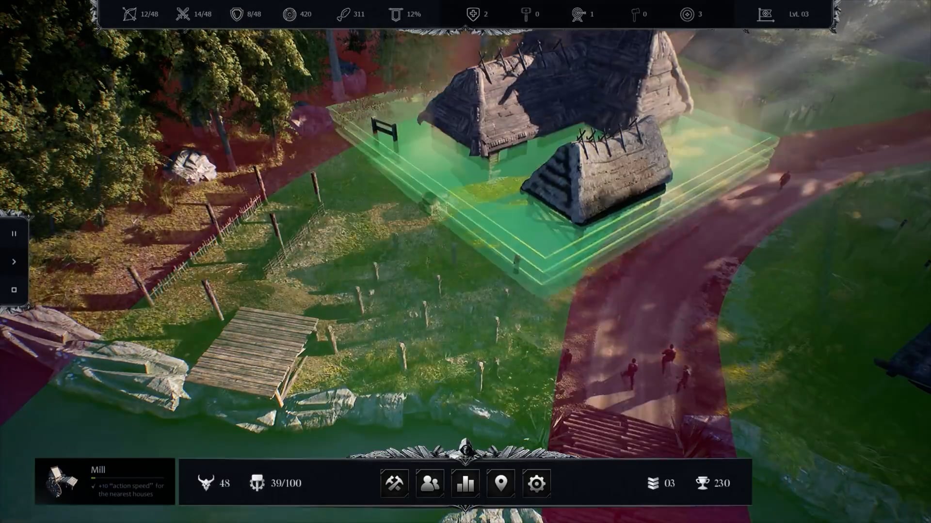Open the statistics bar chart panel
This screenshot has height=523, width=931.
pyautogui.click(x=465, y=483)
